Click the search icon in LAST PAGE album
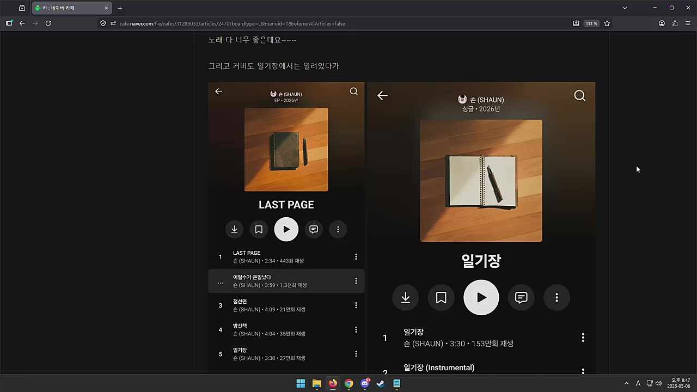 [354, 91]
